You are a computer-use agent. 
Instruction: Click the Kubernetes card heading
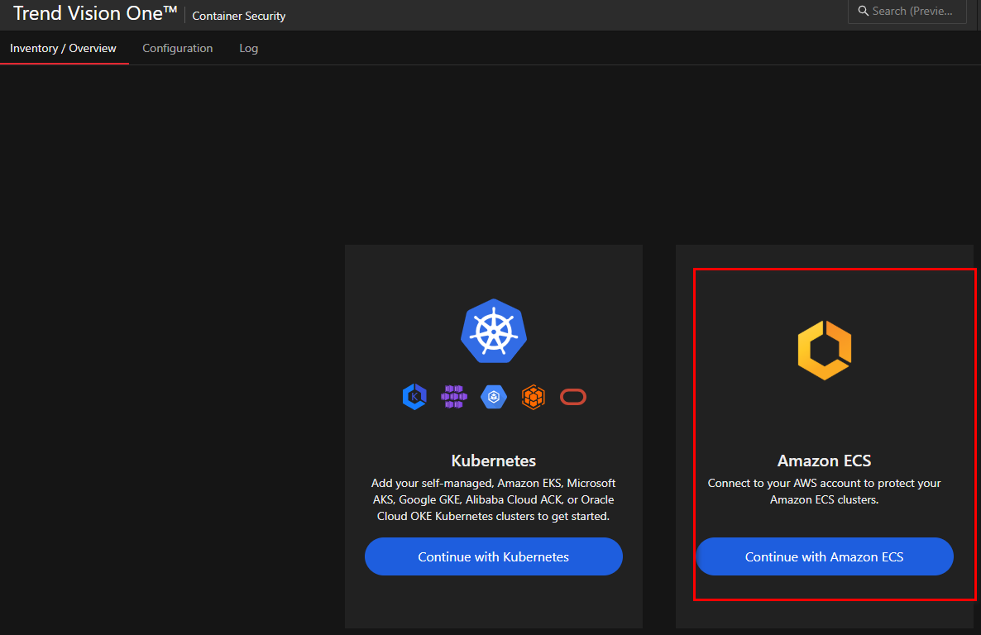tap(494, 461)
